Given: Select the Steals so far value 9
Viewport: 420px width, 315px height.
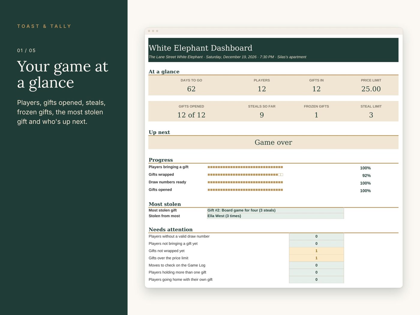Looking at the screenshot, I should pos(262,115).
